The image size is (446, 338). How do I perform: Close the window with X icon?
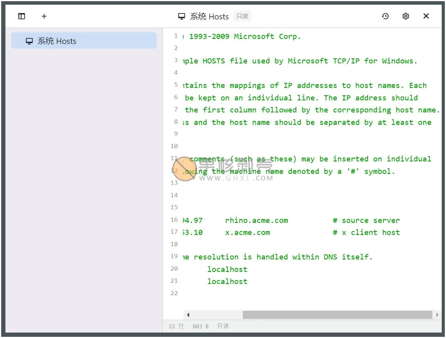(426, 16)
